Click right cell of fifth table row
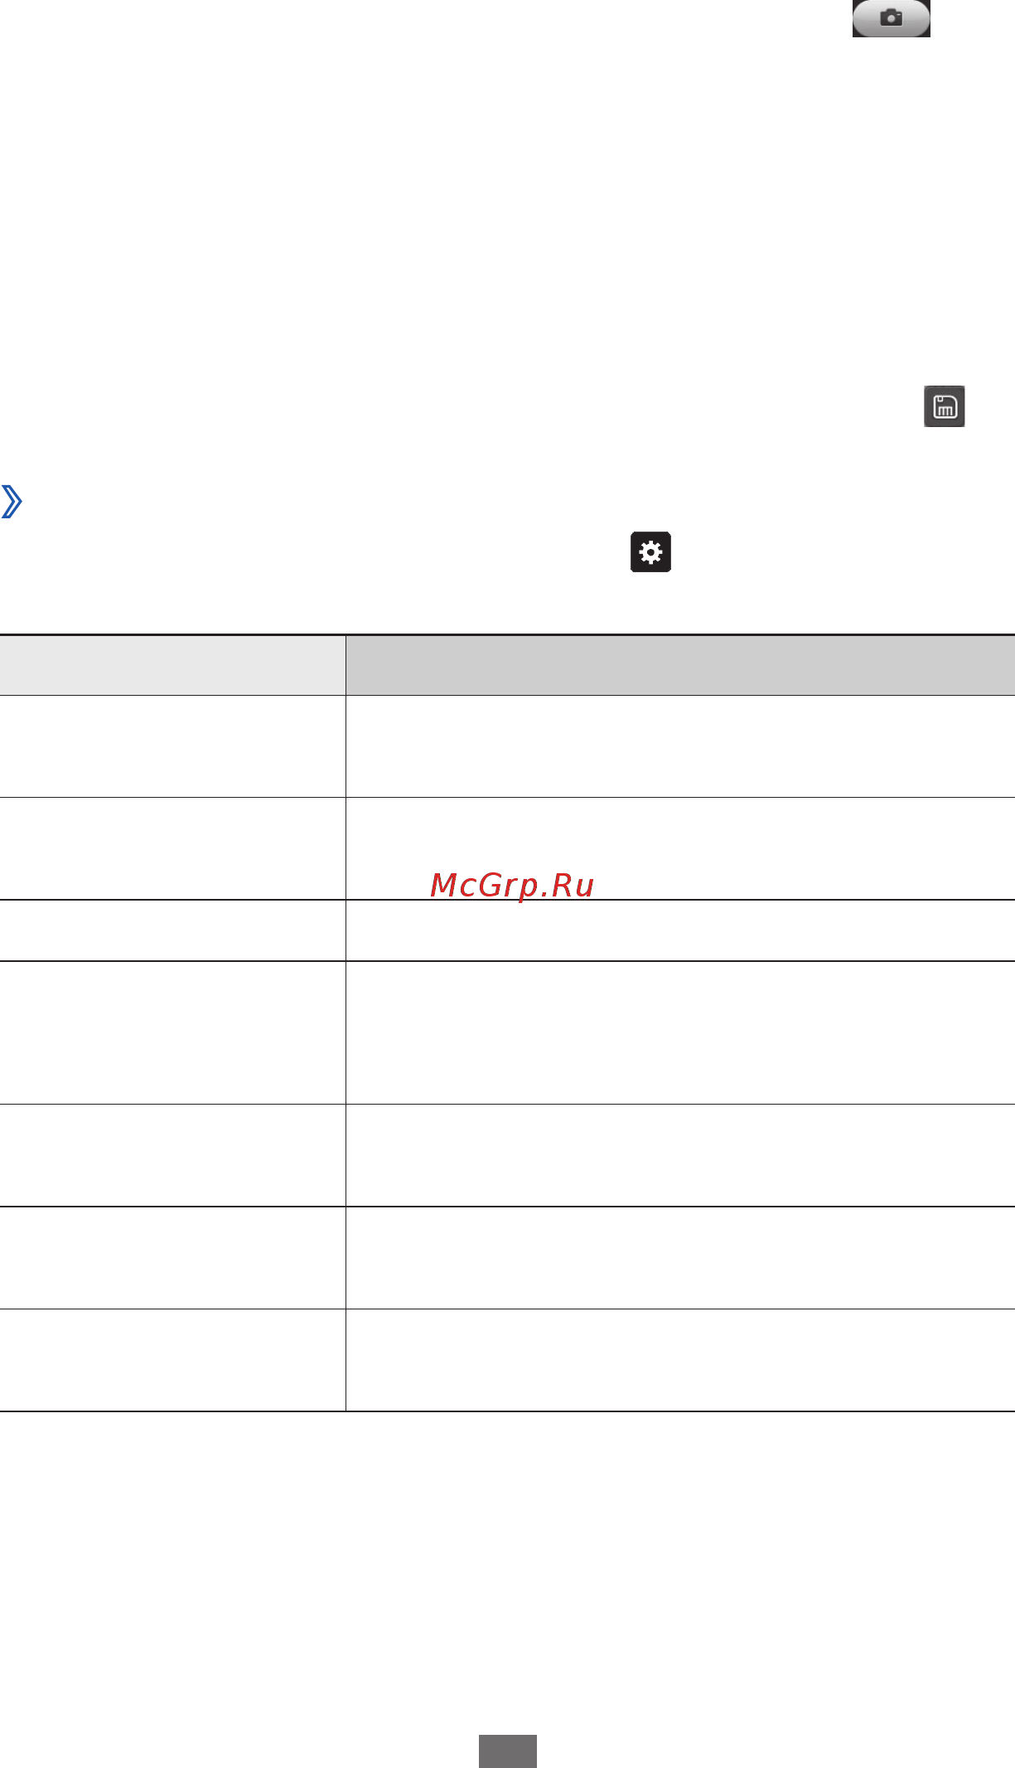 coord(680,1155)
